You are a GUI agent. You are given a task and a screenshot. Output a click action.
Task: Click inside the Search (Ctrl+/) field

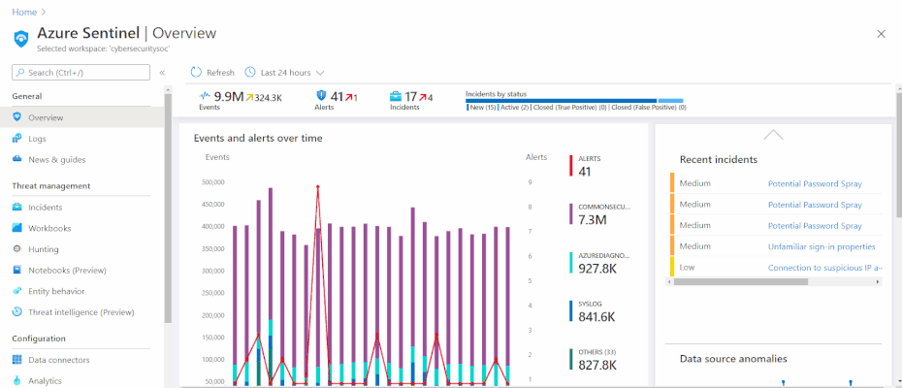click(81, 73)
